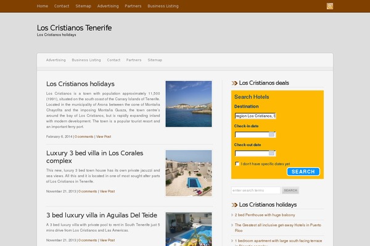370x246 pixels.
Task: Open Business Listing in the top brown bar
Action: coord(163,6)
